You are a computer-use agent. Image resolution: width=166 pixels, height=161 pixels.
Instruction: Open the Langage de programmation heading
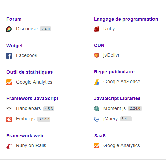[x=126, y=19]
